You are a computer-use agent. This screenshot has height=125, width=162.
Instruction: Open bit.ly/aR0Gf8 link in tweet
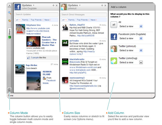point(86,36)
